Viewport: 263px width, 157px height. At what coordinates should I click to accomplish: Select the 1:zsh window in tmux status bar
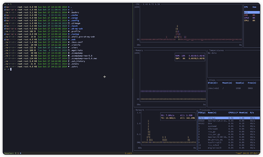click(x=128, y=153)
